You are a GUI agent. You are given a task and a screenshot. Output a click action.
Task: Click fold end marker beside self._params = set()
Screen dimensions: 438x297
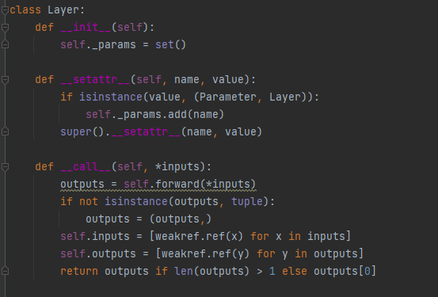(5, 44)
